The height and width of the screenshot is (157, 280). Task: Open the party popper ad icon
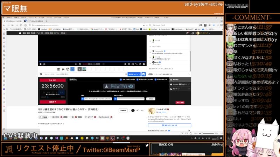tap(63, 69)
